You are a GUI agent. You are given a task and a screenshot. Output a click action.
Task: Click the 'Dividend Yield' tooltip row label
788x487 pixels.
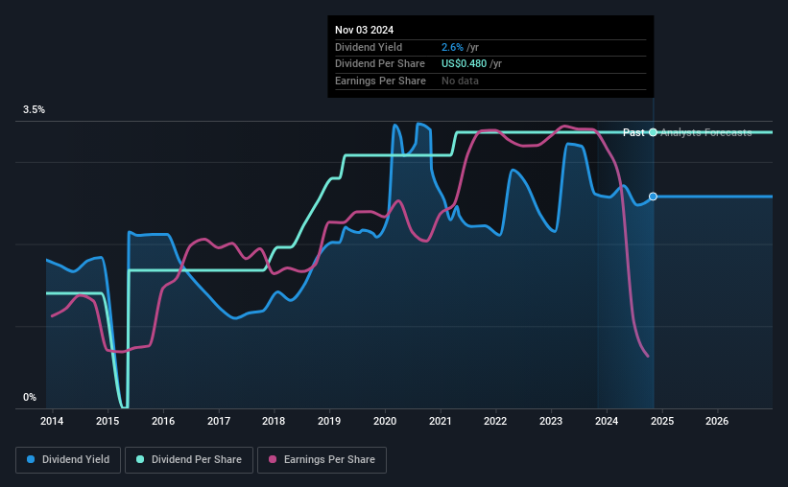point(369,47)
